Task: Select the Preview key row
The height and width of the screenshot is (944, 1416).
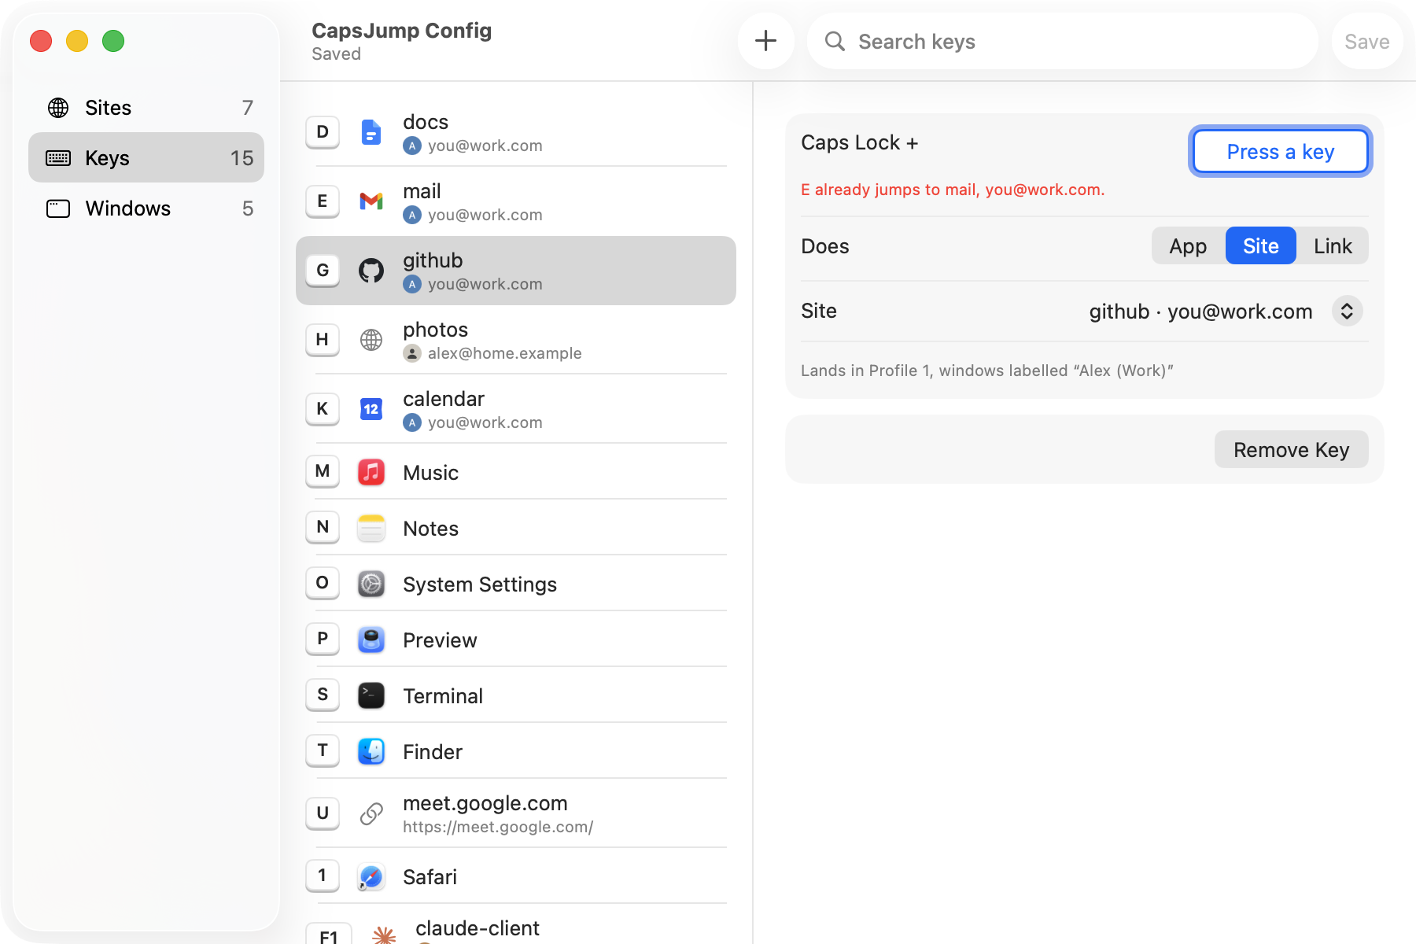Action: 516,640
